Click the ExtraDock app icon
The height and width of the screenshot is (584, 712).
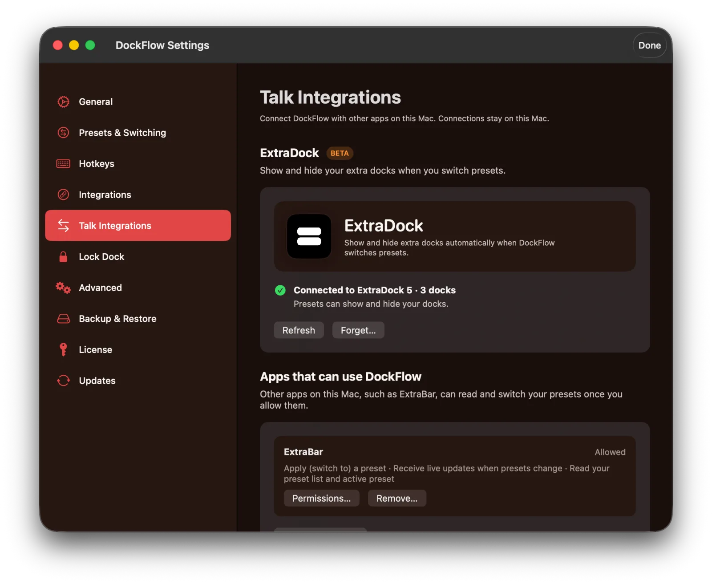[x=309, y=236]
